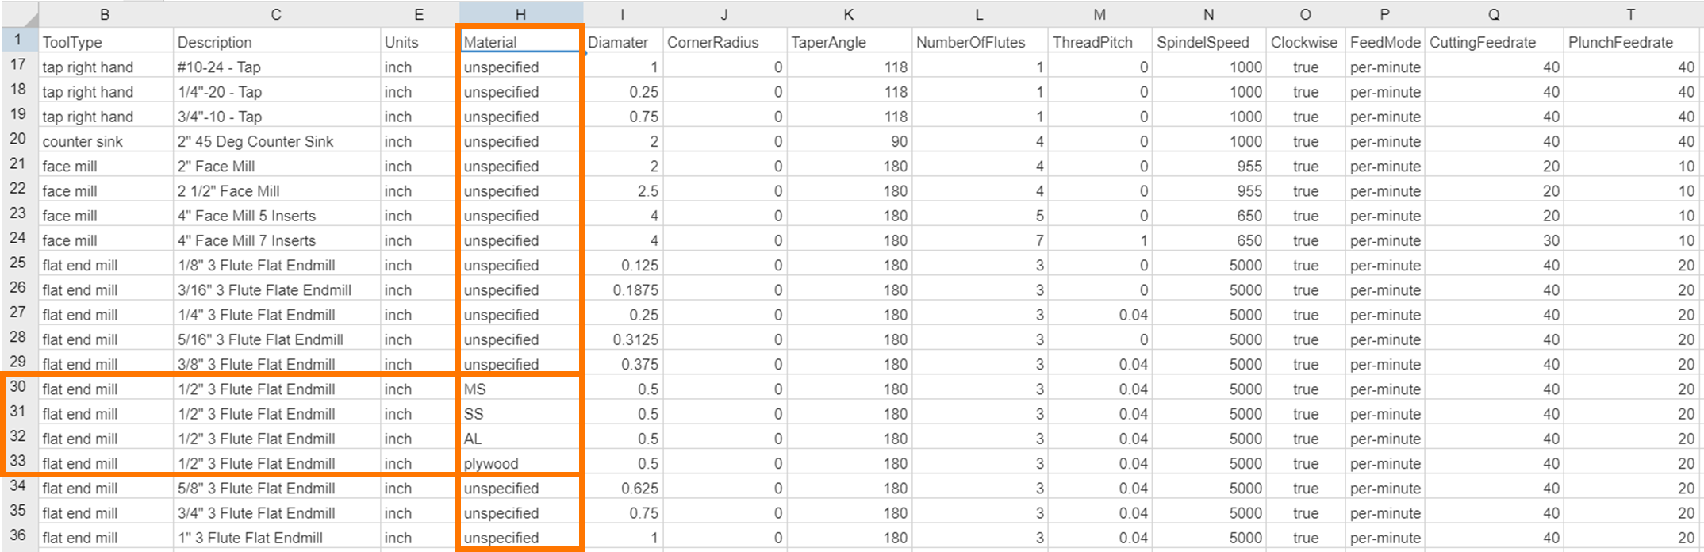This screenshot has width=1704, height=552.
Task: Select the 'SS' material cell
Action: [520, 414]
